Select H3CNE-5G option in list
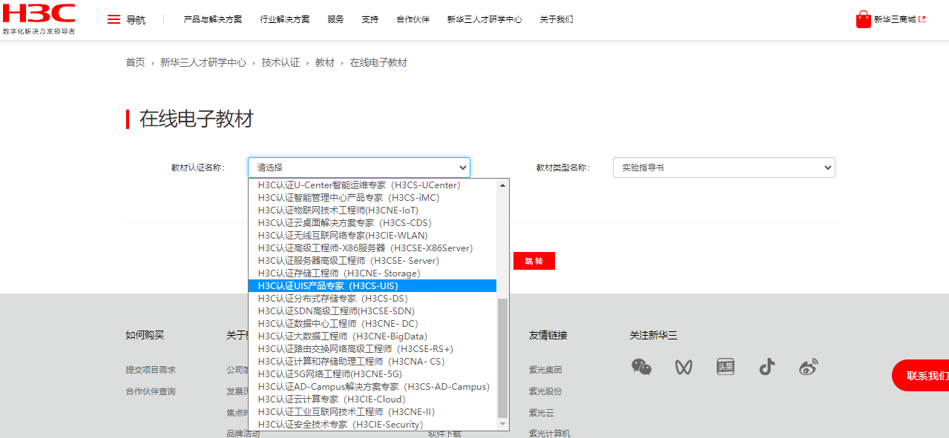The image size is (949, 438). point(372,374)
